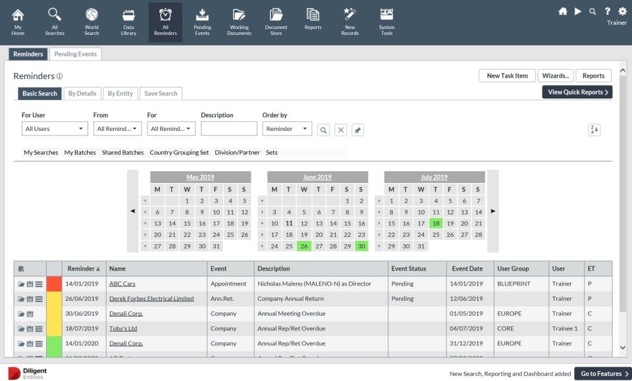
Task: Open folder icon for ABC Cars row
Action: (21, 284)
